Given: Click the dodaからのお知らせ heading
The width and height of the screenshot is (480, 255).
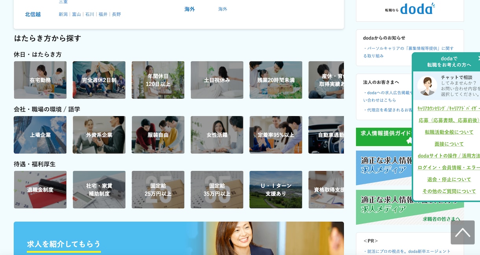Looking at the screenshot, I should pyautogui.click(x=384, y=38).
